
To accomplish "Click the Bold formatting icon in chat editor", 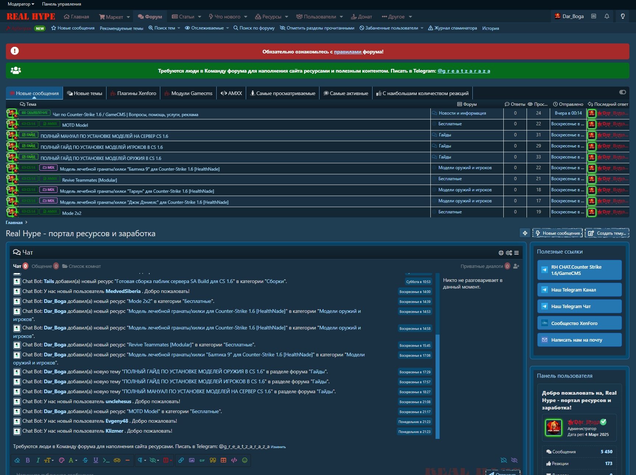I will click(28, 460).
